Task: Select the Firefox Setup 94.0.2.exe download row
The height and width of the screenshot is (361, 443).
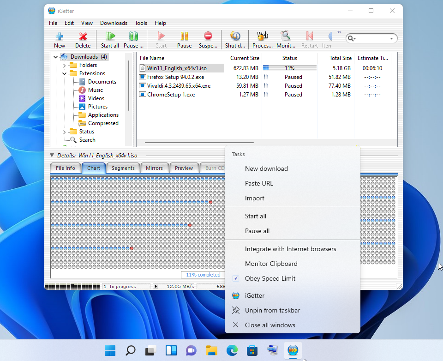Action: coord(175,77)
